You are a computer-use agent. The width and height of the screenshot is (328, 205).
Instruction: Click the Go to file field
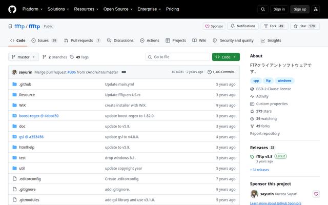pyautogui.click(x=178, y=57)
